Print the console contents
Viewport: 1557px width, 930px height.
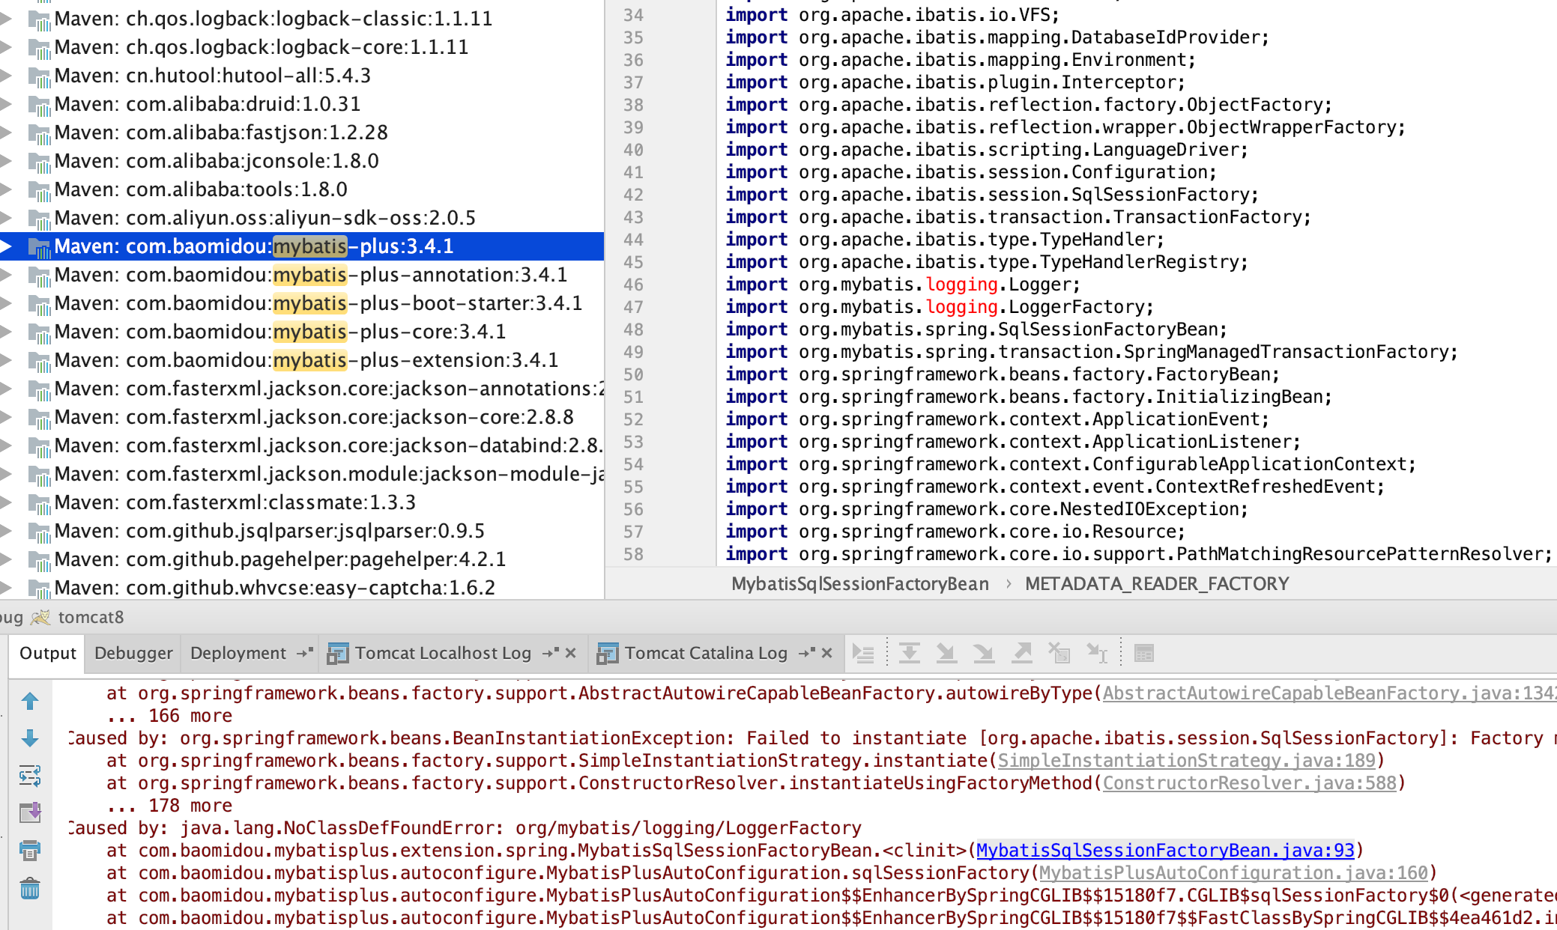(30, 851)
